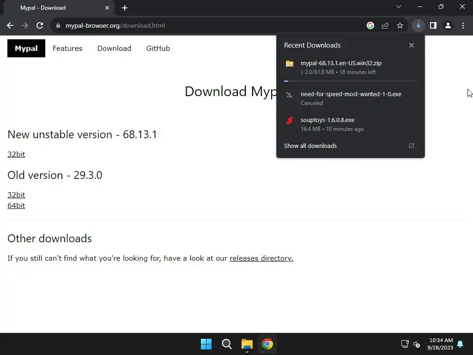473x355 pixels.
Task: Open Windows taskbar search
Action: tap(226, 344)
